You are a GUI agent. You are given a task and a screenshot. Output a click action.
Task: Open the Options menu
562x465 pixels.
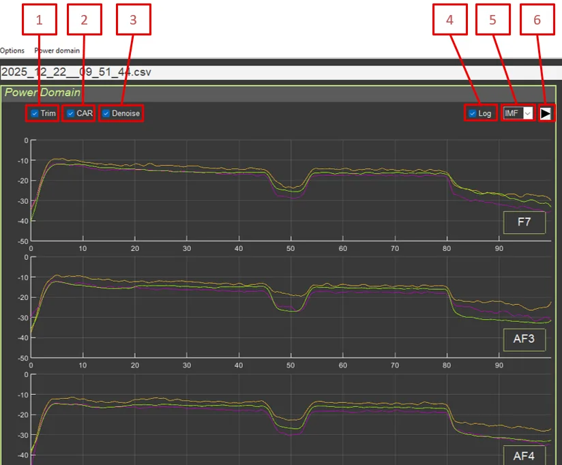click(x=12, y=50)
